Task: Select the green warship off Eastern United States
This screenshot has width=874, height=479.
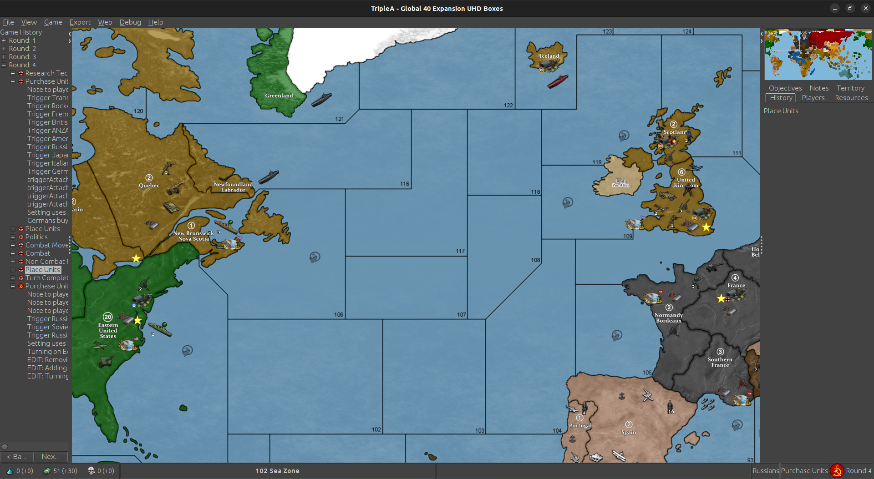Action: coord(160,329)
